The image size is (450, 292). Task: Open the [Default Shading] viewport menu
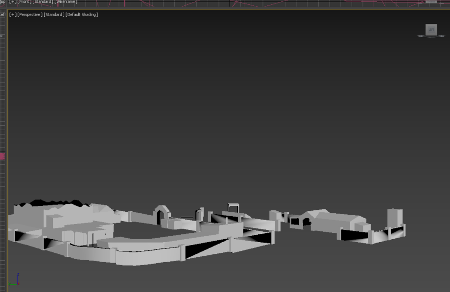coord(82,15)
